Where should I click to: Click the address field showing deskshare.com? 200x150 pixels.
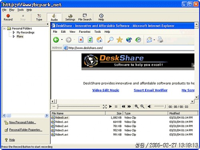[x=129, y=48]
